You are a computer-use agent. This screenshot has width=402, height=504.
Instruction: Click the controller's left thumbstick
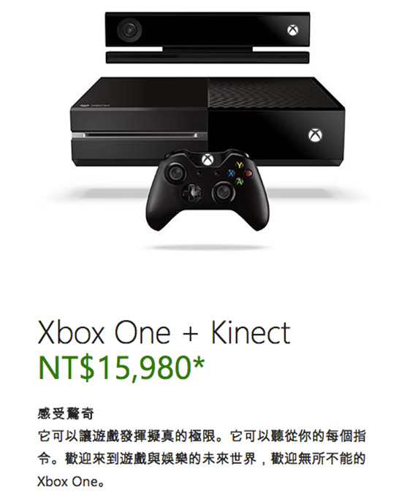(x=175, y=174)
